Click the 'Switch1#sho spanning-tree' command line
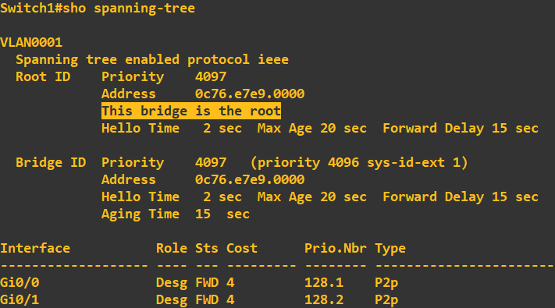Viewport: 555px width, 308px height. (98, 9)
